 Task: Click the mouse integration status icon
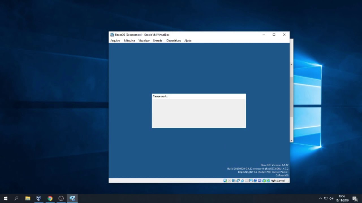[264, 181]
